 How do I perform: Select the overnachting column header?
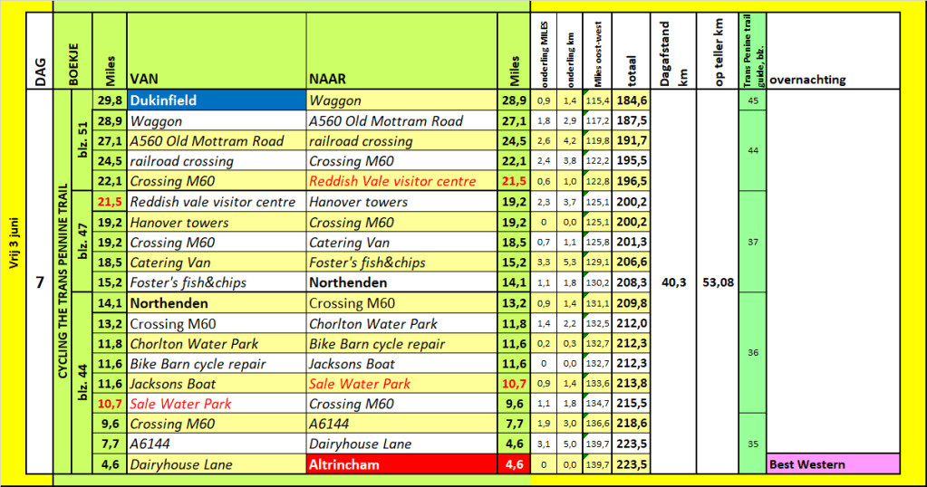833,79
